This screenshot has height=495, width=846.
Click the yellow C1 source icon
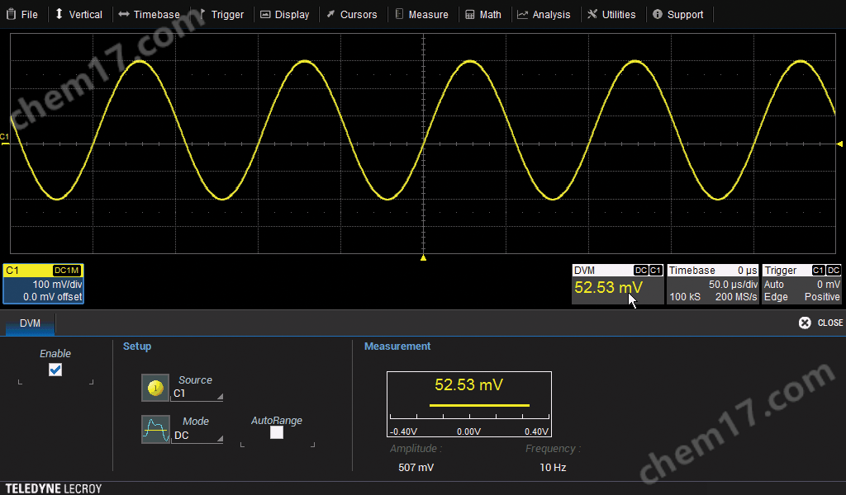point(155,388)
